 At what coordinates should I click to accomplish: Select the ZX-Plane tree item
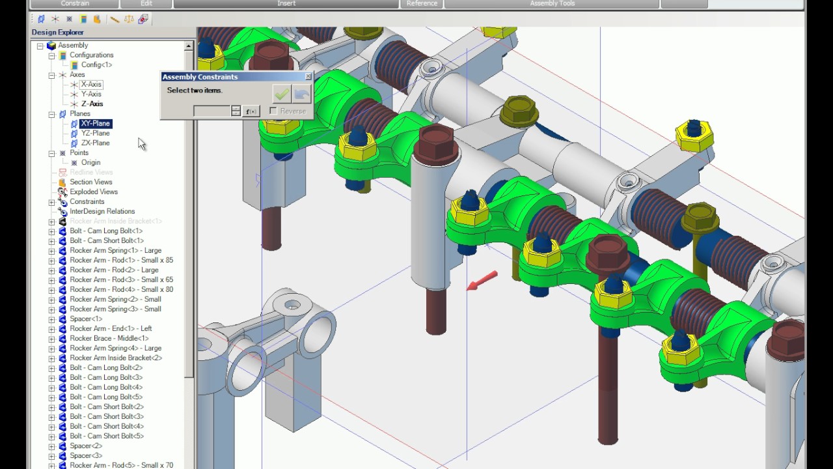pyautogui.click(x=96, y=143)
